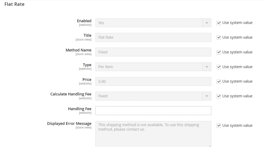Toggle Use system value for Calculate Handling Fee
This screenshot has width=267, height=150.
click(x=219, y=96)
